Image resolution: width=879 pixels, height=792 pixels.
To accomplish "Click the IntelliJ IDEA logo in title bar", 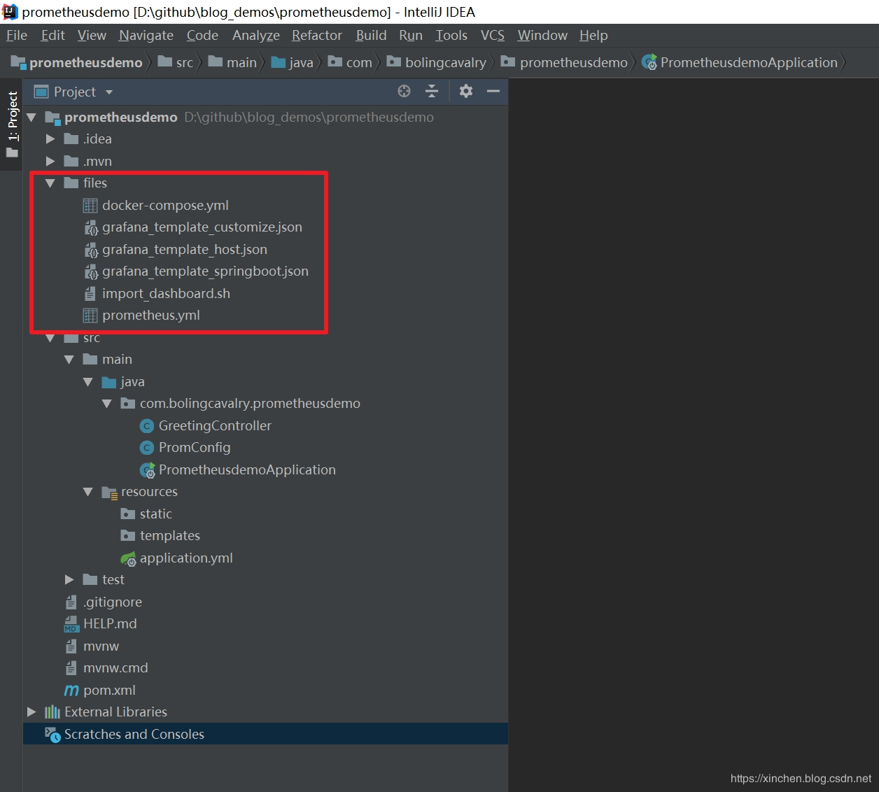I will [x=10, y=12].
